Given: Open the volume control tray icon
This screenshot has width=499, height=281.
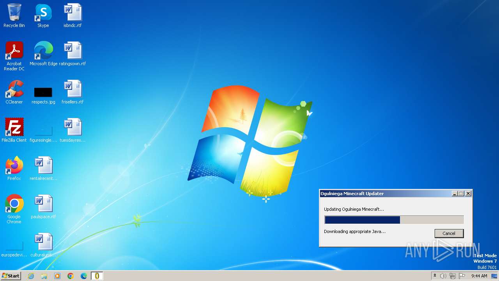Looking at the screenshot, I should [443, 276].
